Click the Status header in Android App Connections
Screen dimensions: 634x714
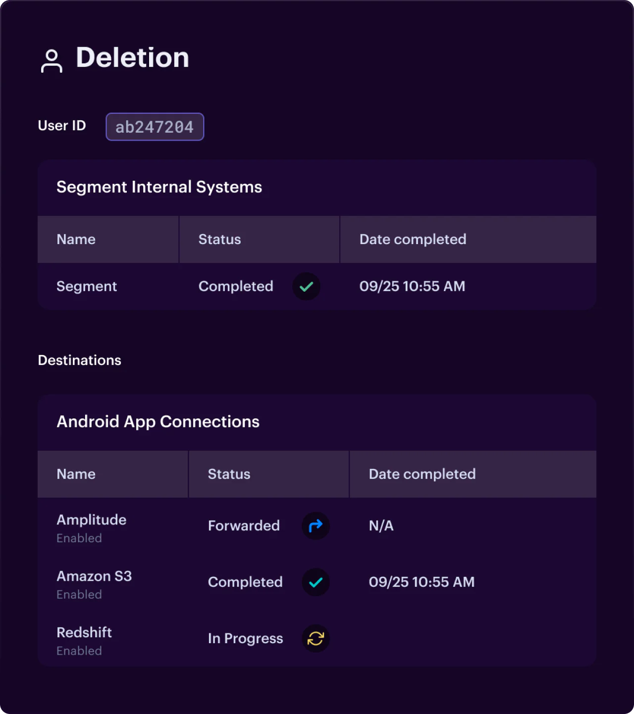(229, 474)
